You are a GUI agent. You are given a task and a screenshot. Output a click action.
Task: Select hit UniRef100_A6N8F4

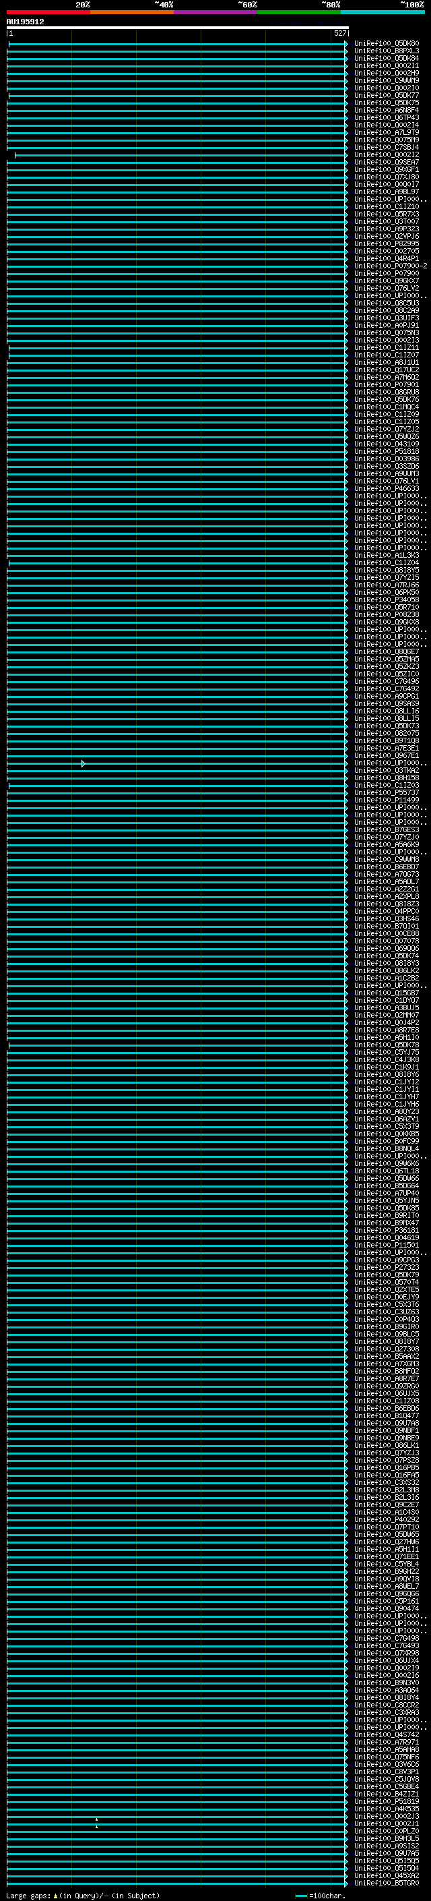(x=386, y=111)
